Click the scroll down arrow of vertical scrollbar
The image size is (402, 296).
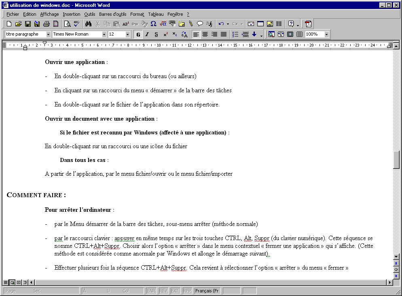396,257
